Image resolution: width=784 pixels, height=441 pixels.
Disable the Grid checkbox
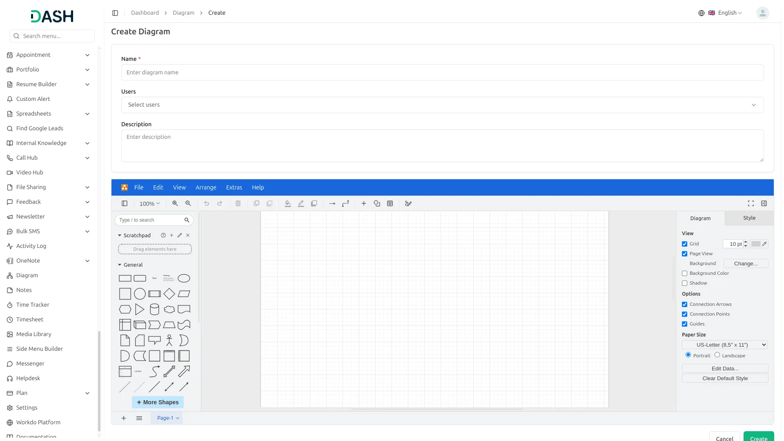click(685, 244)
